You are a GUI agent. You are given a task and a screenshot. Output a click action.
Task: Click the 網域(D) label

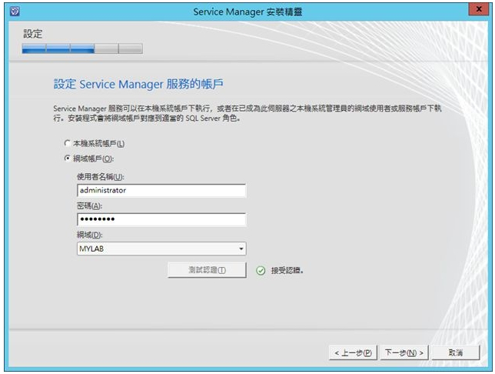tap(90, 235)
